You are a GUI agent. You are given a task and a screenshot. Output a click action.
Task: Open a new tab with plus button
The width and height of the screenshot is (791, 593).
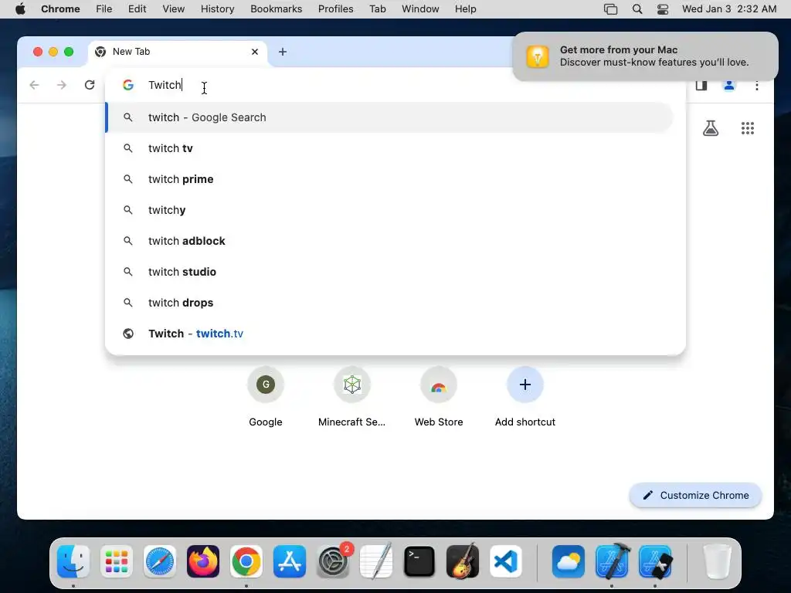283,52
